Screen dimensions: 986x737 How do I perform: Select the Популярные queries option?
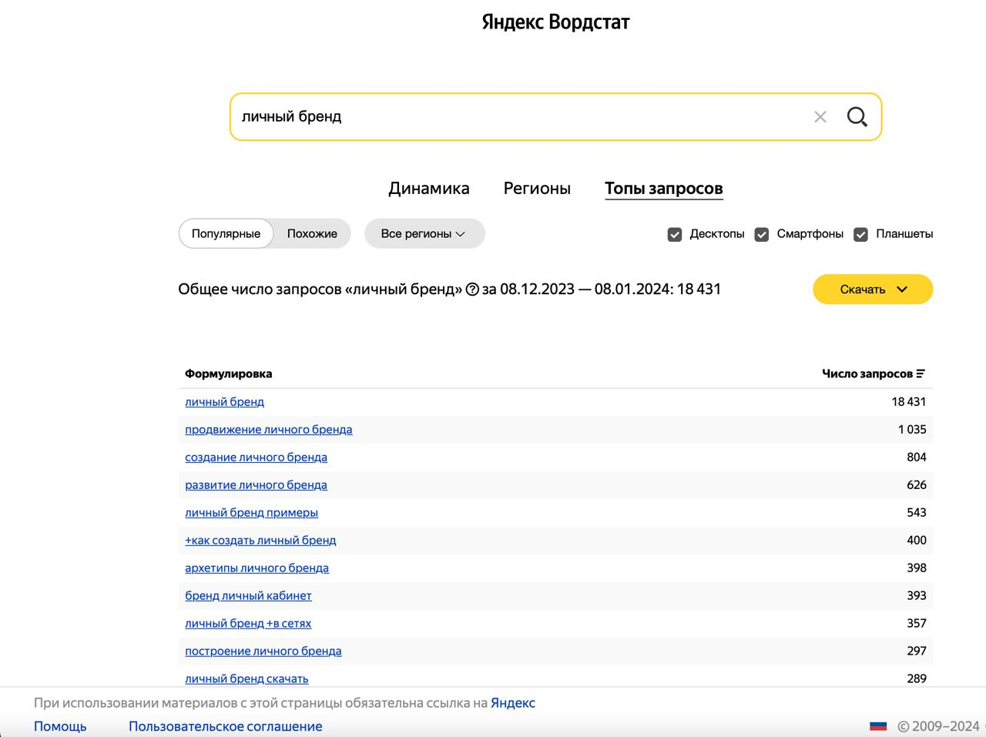coord(226,234)
